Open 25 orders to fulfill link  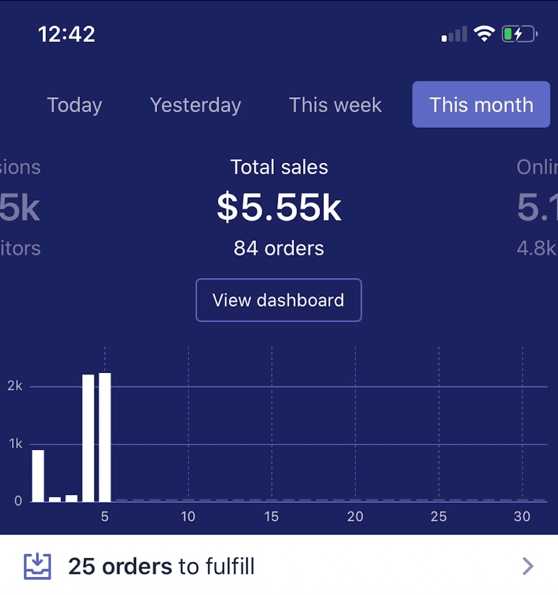(x=161, y=567)
